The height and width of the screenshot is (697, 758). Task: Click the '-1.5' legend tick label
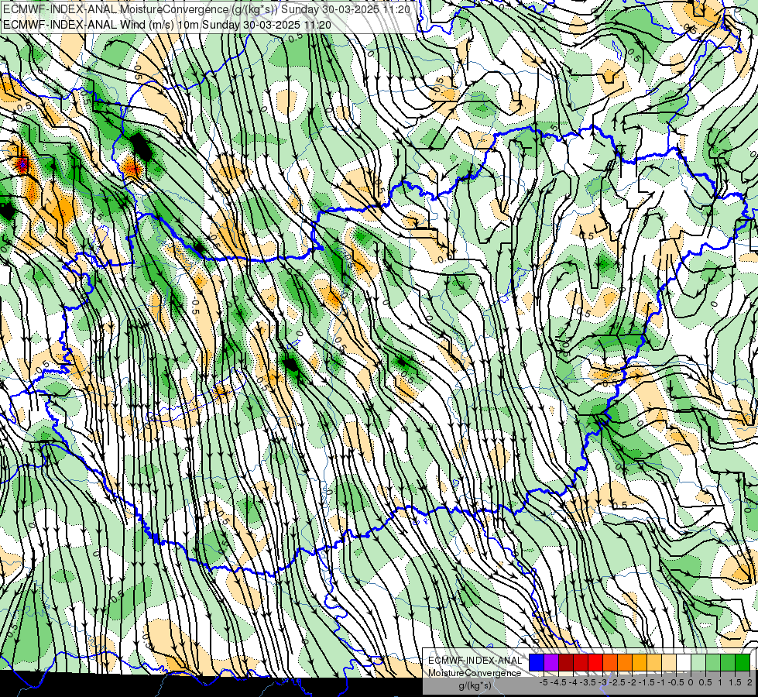pos(647,682)
